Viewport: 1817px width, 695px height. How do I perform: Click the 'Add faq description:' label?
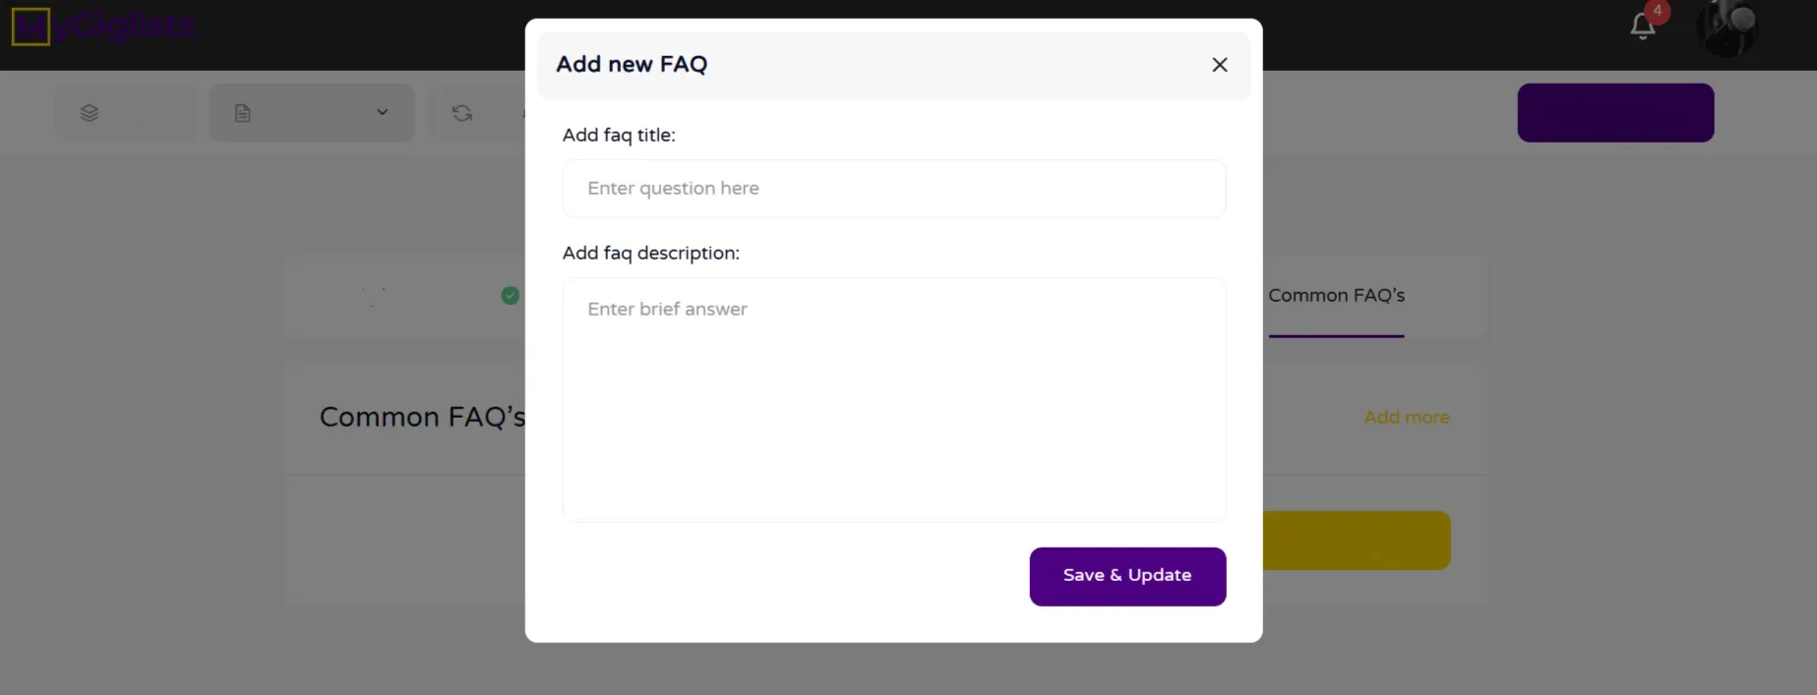point(650,254)
